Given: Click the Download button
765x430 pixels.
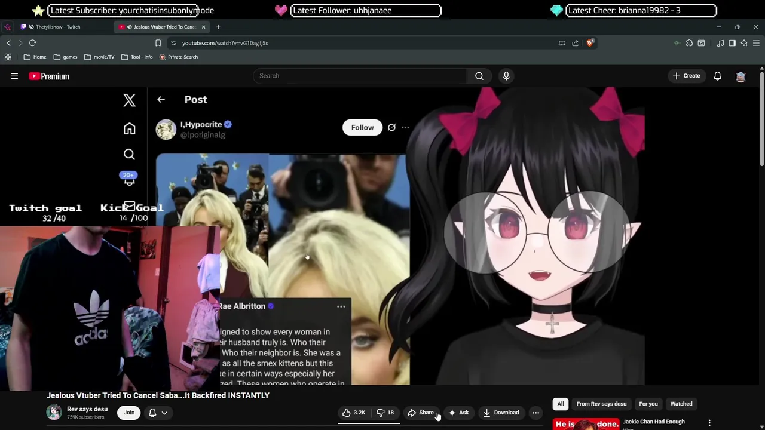Looking at the screenshot, I should (501, 413).
